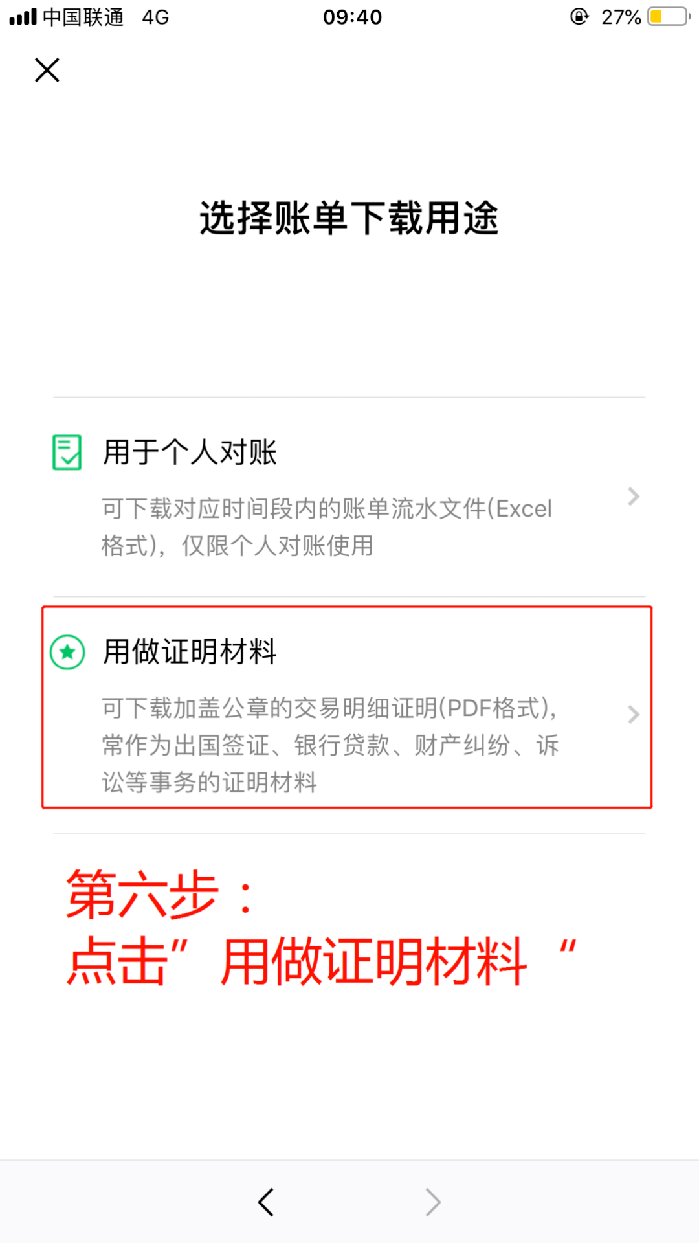Image resolution: width=699 pixels, height=1243 pixels.
Task: Go back with bottom left arrow
Action: tap(266, 1202)
